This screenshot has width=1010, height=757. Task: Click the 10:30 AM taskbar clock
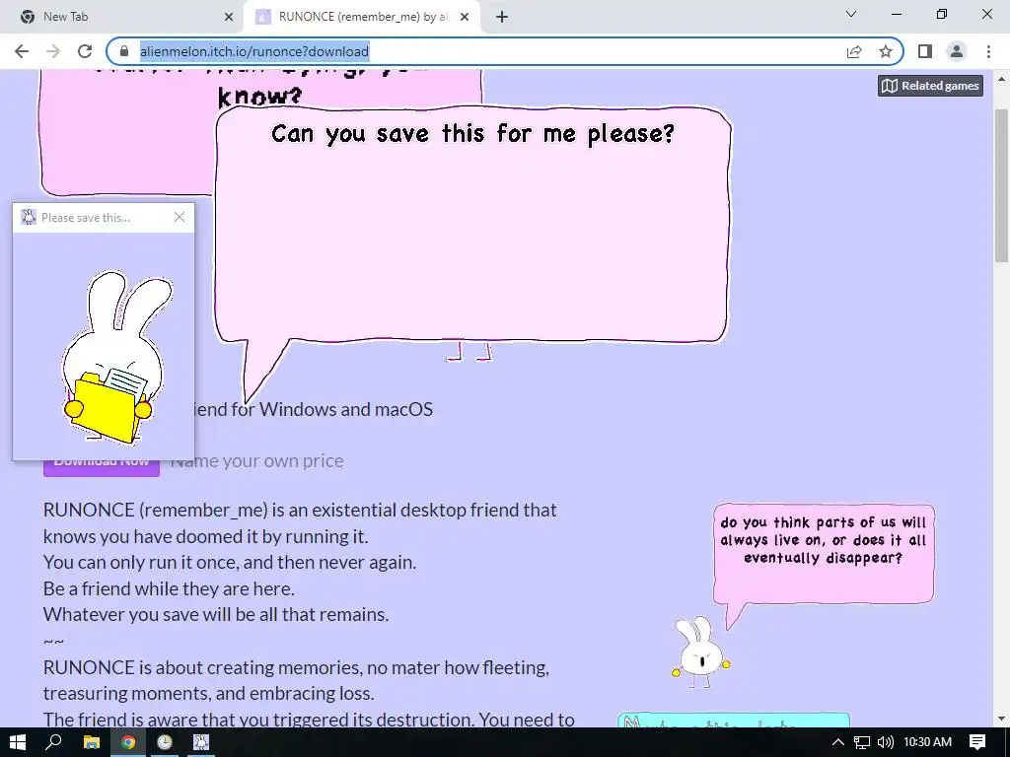coord(927,742)
